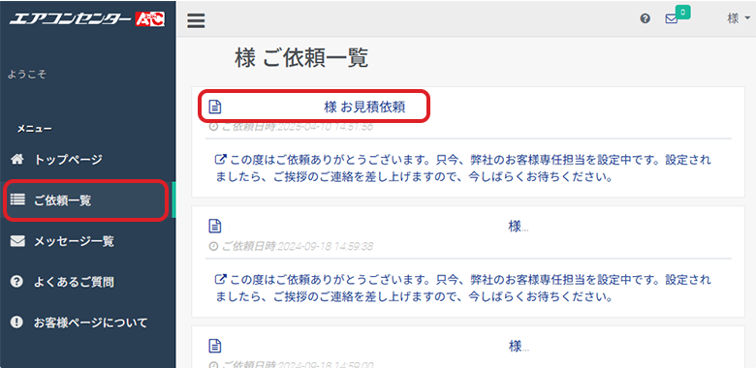Click the home icon beside トップページ

(16, 160)
